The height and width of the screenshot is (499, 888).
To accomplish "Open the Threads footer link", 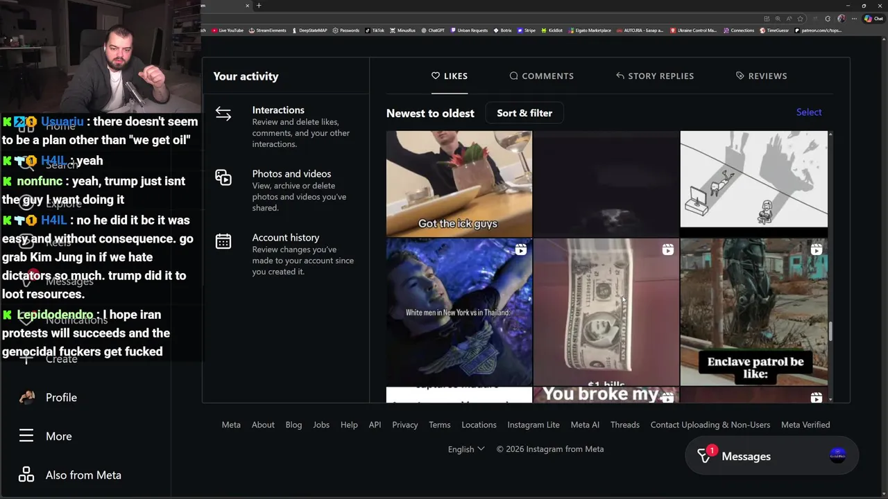I will click(x=625, y=425).
